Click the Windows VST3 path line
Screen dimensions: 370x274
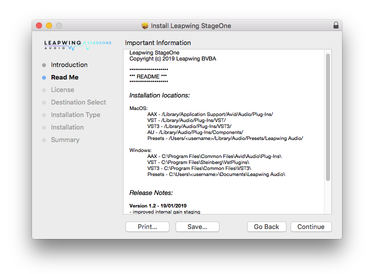(x=199, y=168)
